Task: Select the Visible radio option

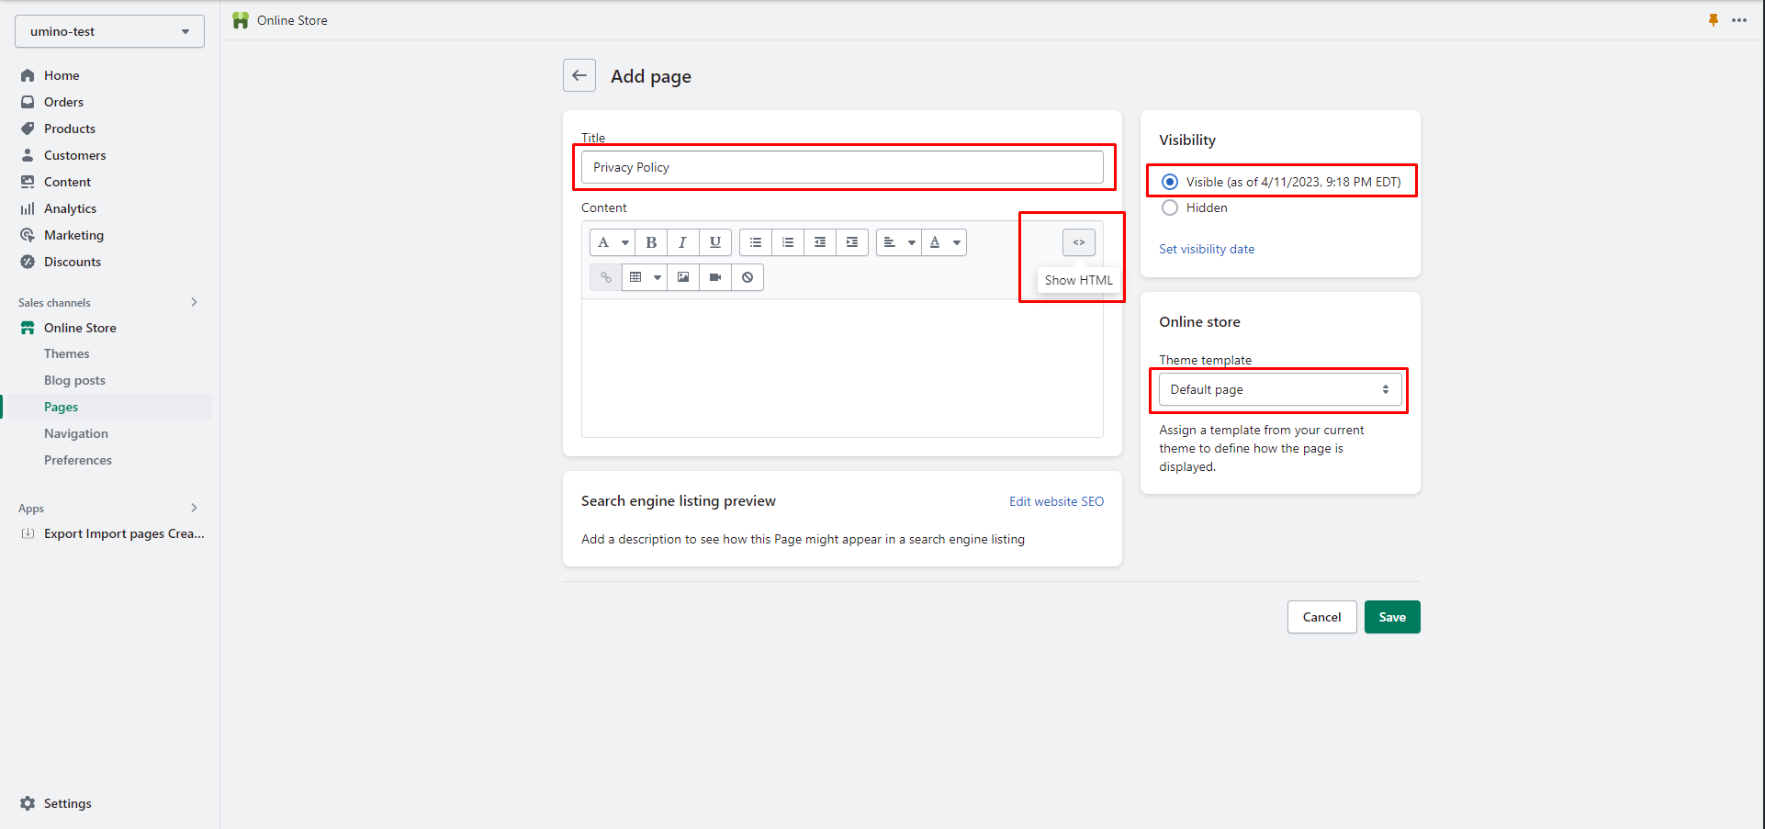Action: (x=1170, y=182)
